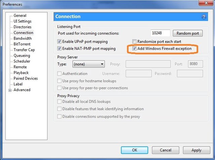
Task: Select Advanced in the tree
Action: pyautogui.click(x=22, y=90)
